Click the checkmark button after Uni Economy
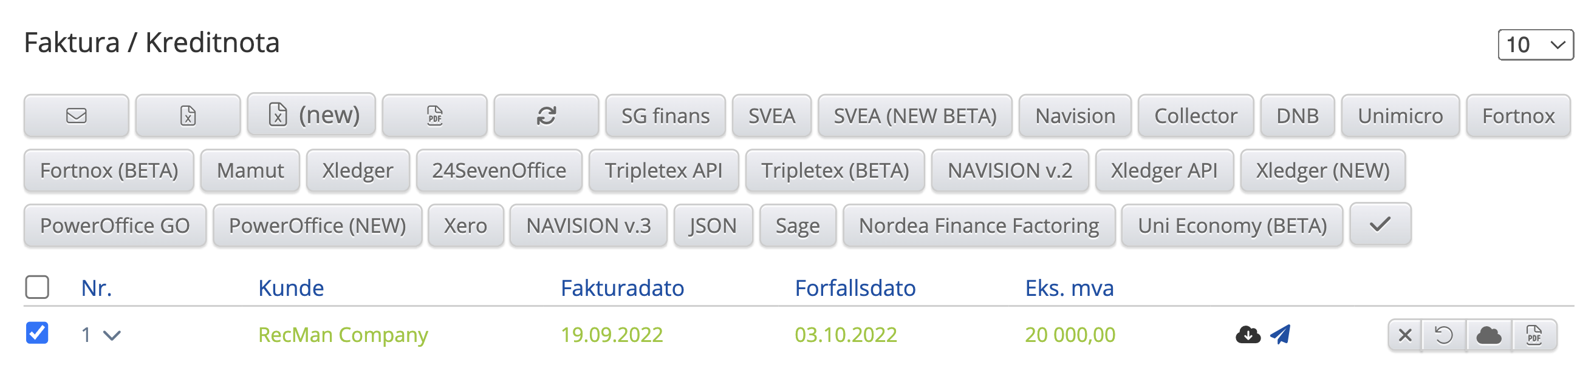Image resolution: width=1594 pixels, height=365 pixels. (x=1380, y=225)
